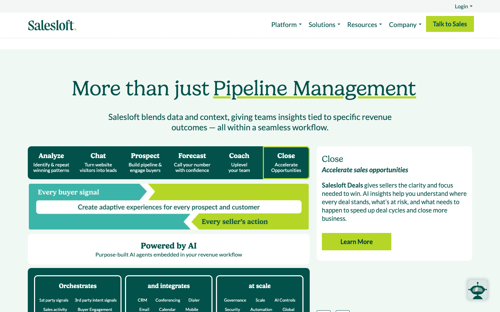Open the Company menu

tap(405, 25)
